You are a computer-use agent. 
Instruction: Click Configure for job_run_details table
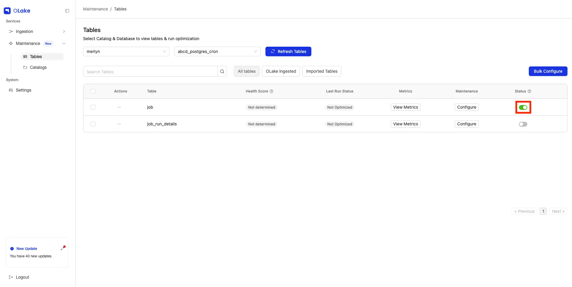466,124
